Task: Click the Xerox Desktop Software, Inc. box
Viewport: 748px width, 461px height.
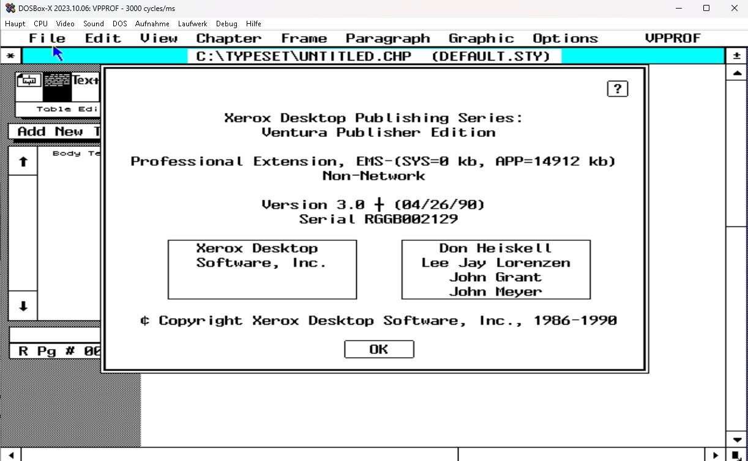Action: tap(262, 270)
